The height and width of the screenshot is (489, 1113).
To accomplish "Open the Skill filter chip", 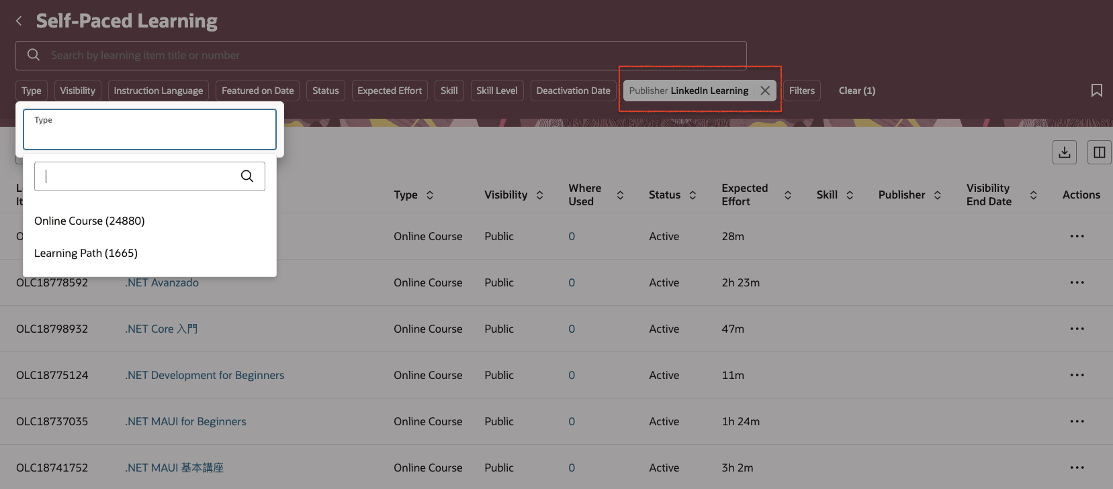I will pyautogui.click(x=449, y=91).
